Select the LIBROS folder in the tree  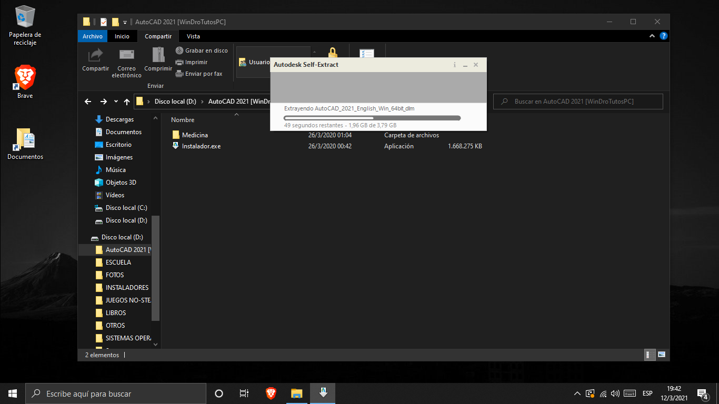[x=116, y=313]
